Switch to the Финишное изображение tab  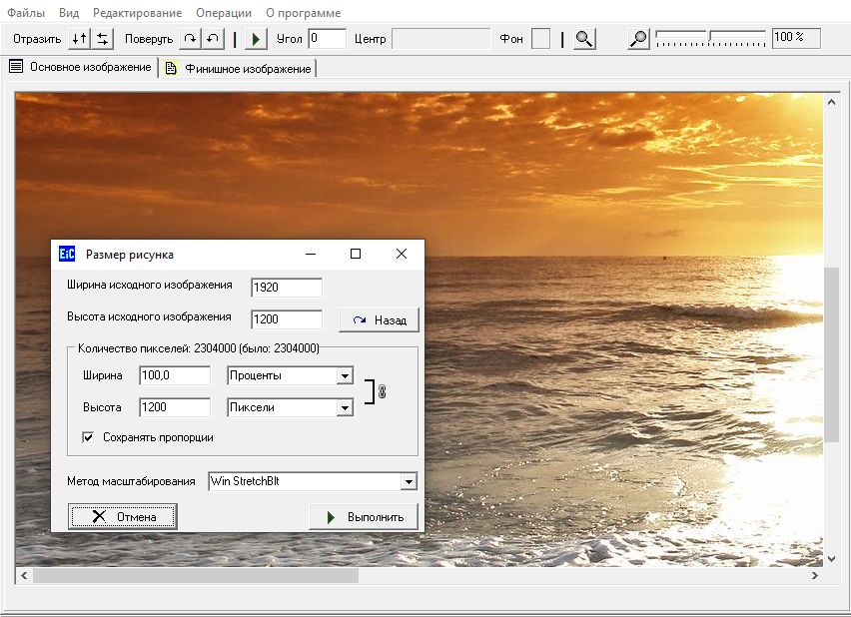pos(240,68)
